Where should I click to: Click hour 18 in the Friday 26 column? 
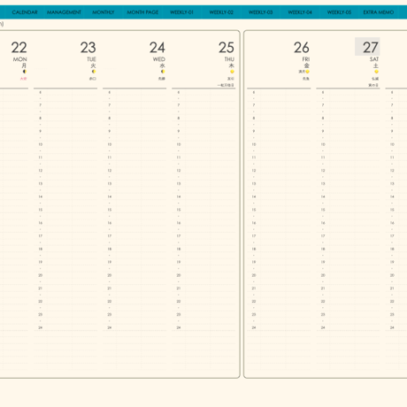click(x=254, y=249)
